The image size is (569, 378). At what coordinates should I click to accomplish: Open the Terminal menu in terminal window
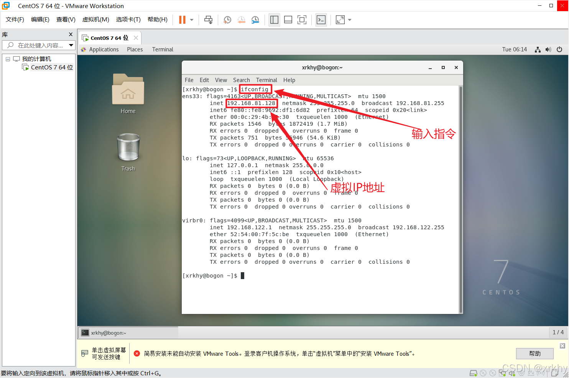266,80
